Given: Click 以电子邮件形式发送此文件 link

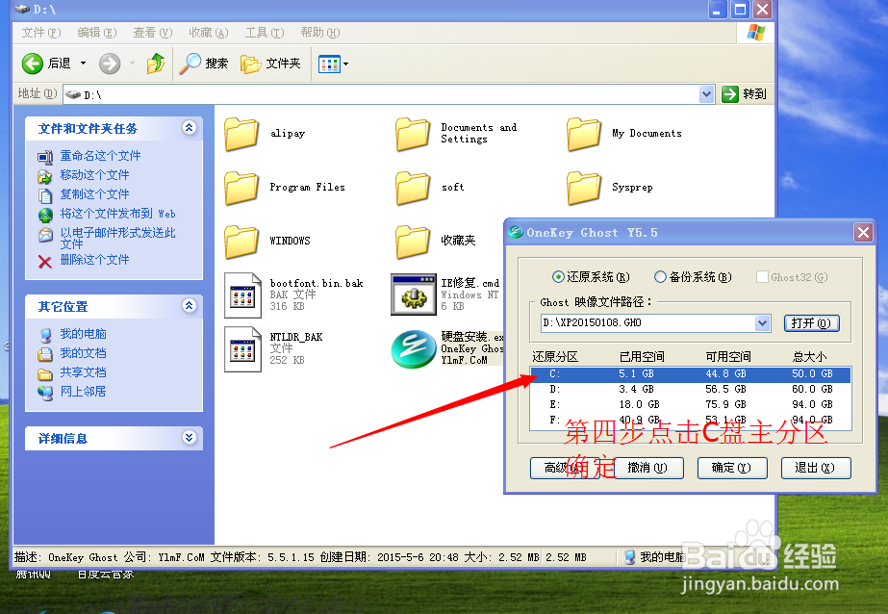Looking at the screenshot, I should [x=117, y=238].
